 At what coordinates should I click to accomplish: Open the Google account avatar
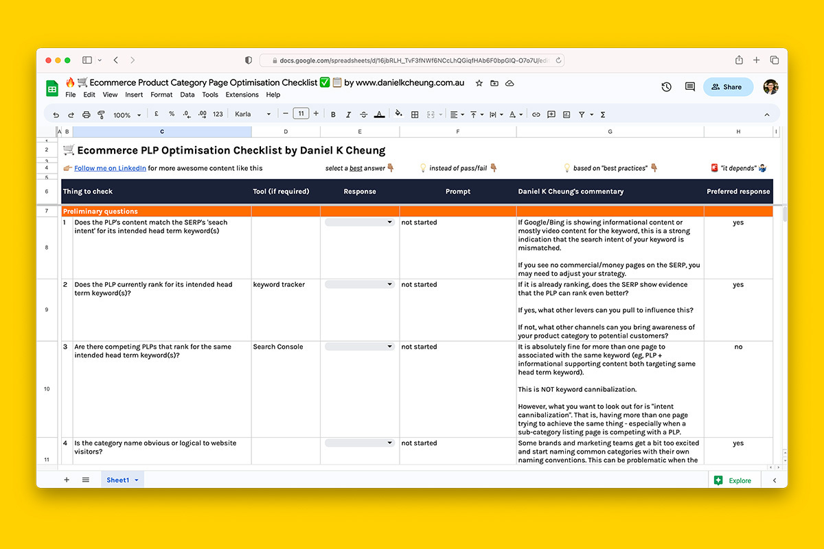tap(771, 87)
